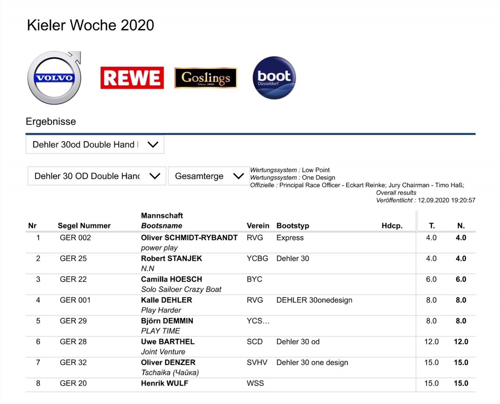500x404 pixels.
Task: Open the Gesamterge results dropdown
Action: coord(209,176)
